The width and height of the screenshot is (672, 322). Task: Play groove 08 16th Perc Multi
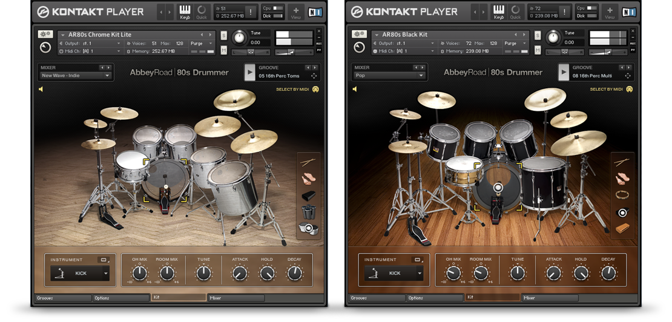click(x=563, y=73)
